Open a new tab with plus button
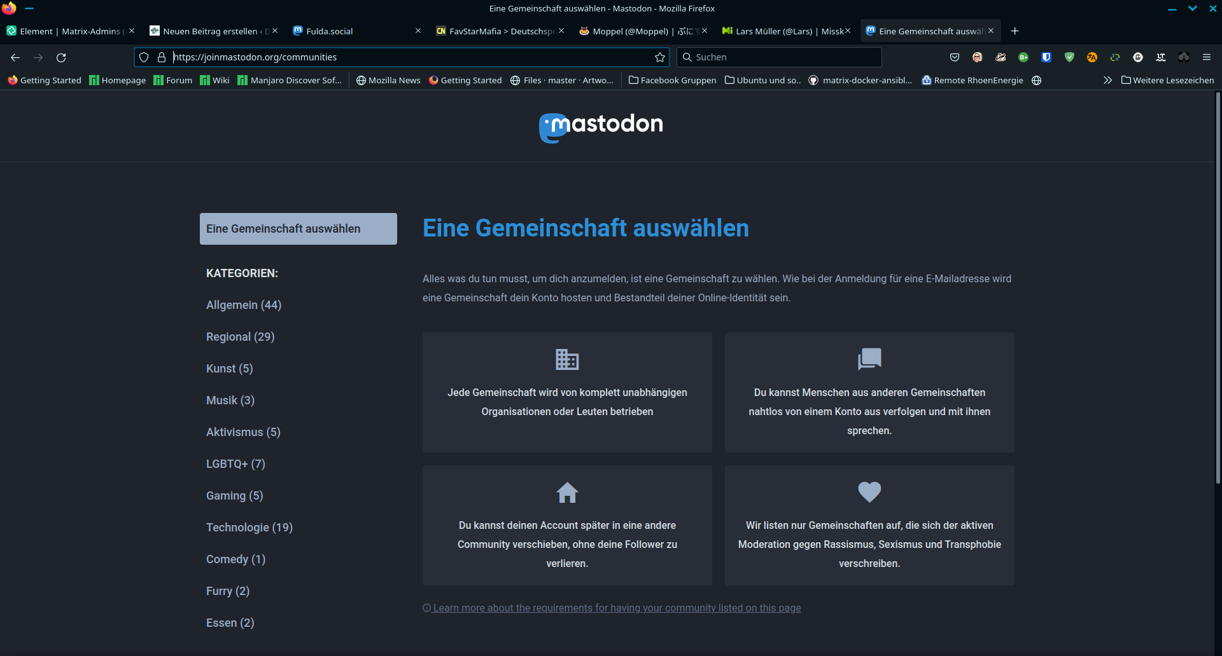This screenshot has width=1222, height=656. [x=1015, y=31]
